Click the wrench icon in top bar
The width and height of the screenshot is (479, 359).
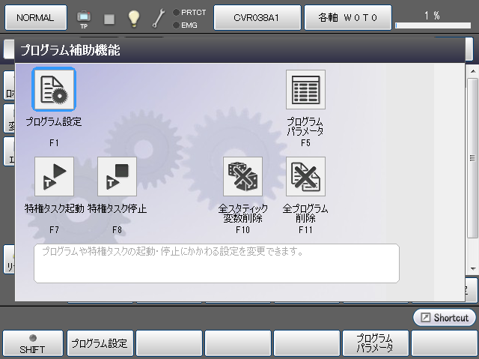click(x=158, y=18)
